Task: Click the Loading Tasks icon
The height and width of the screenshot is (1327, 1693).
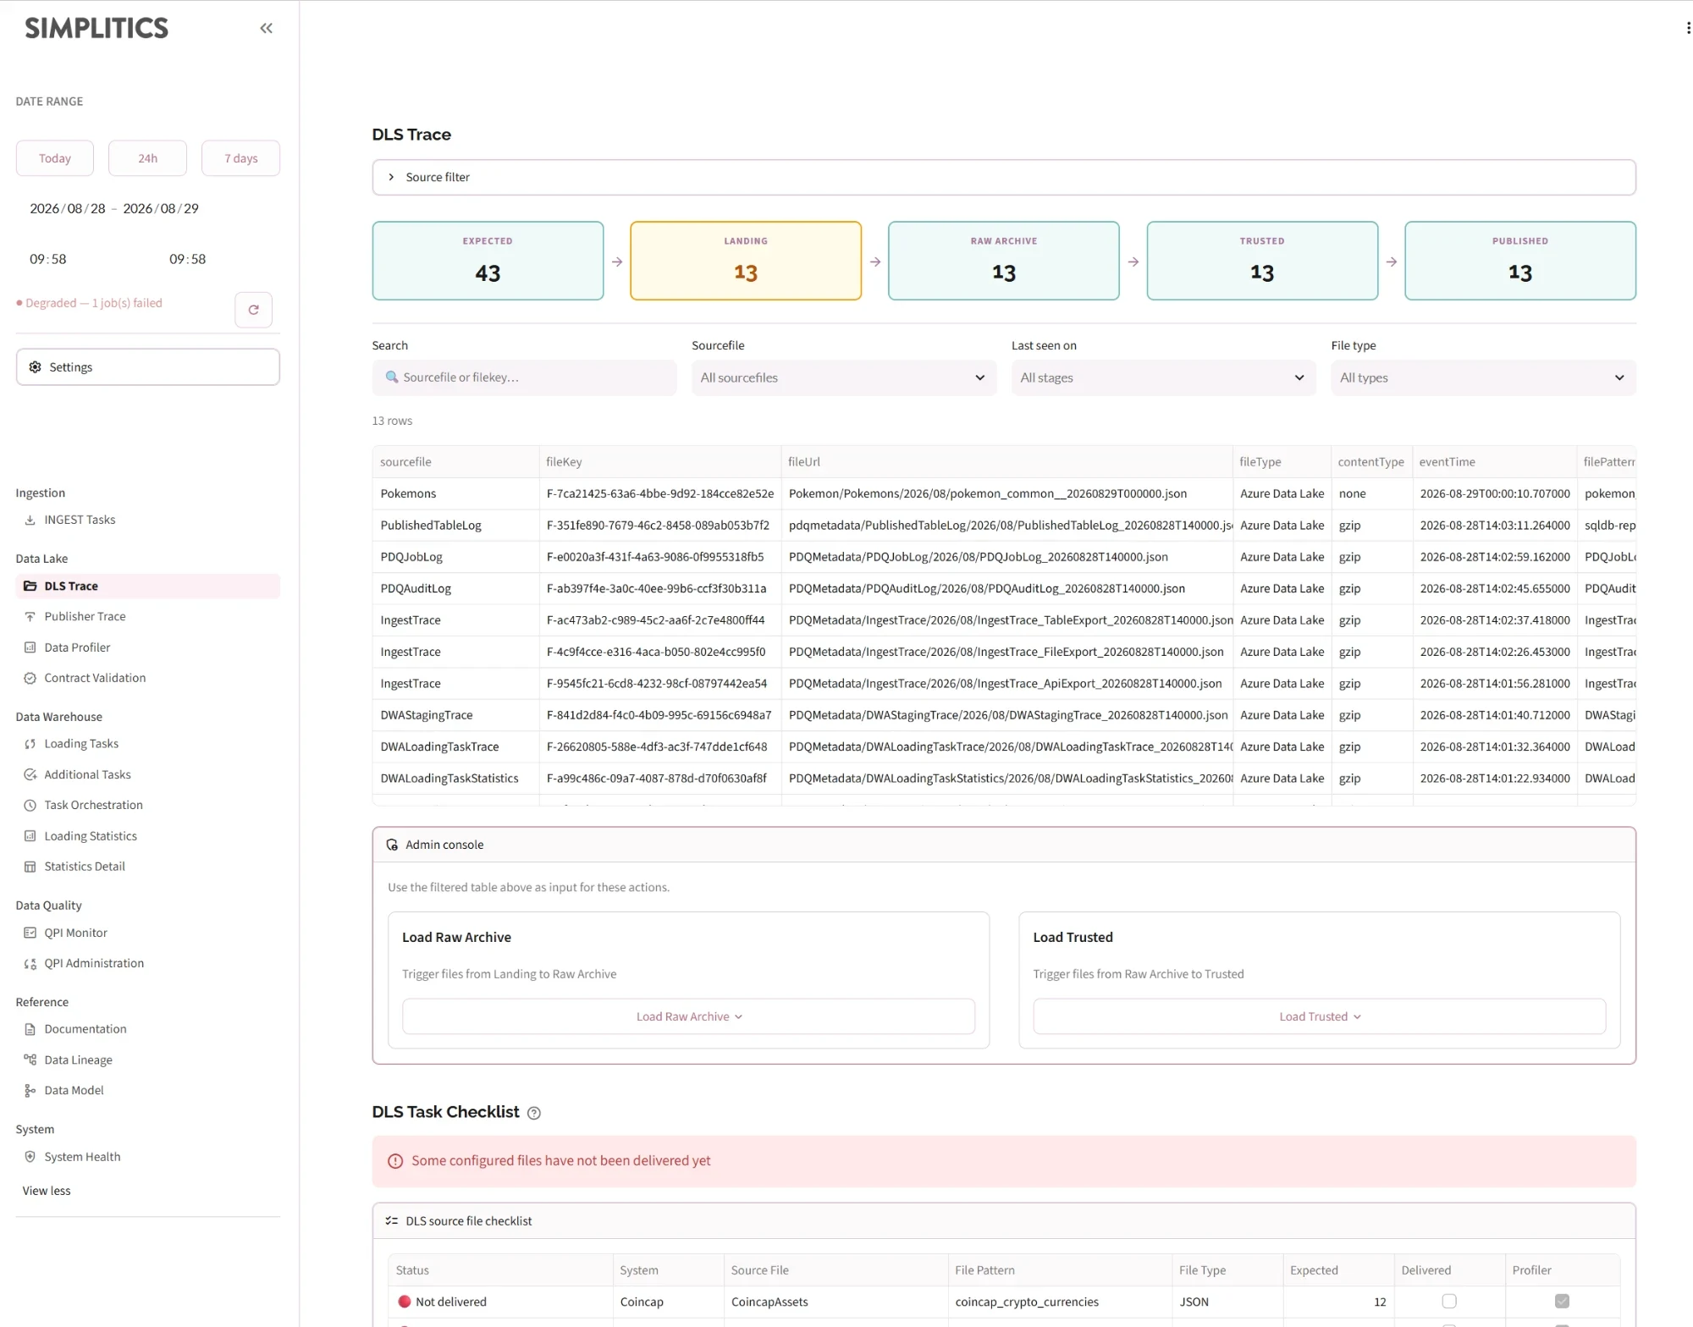Action: tap(30, 744)
